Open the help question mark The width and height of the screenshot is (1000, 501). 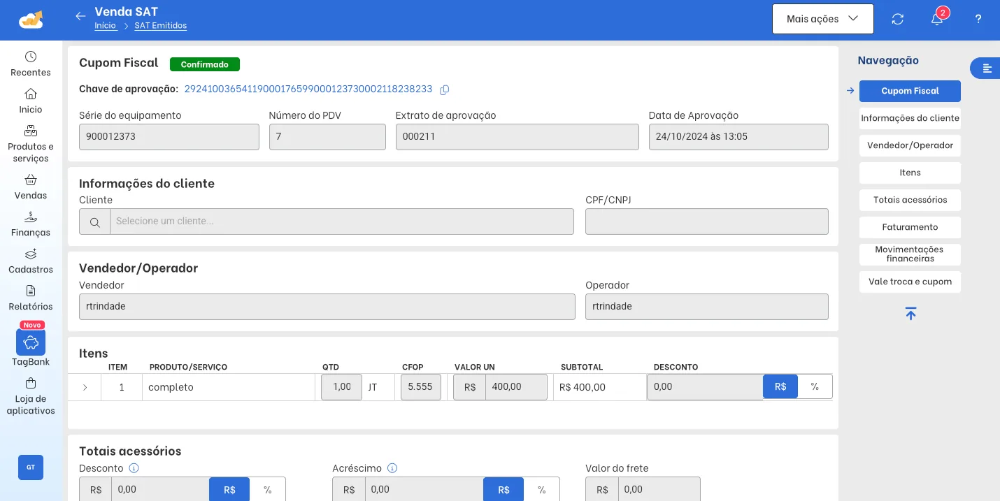click(978, 19)
